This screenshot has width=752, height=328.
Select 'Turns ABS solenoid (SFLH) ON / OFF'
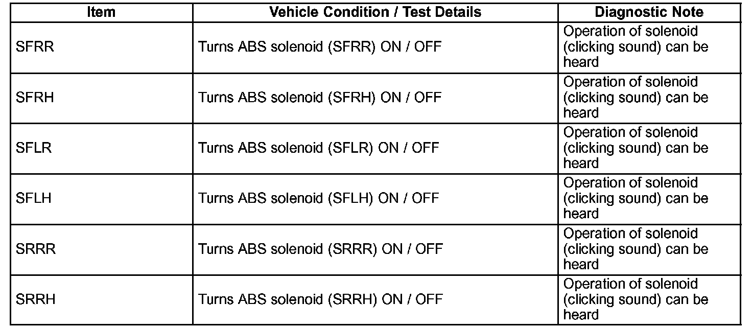319,198
